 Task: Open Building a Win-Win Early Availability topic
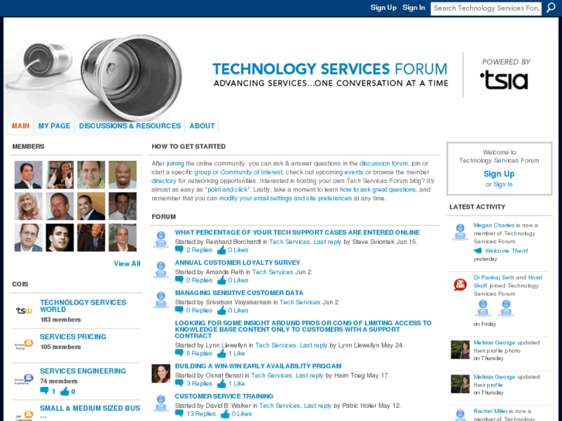258,366
